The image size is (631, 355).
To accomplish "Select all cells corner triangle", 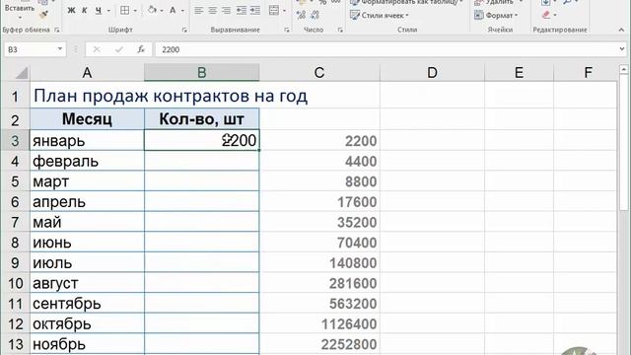I will pos(22,73).
